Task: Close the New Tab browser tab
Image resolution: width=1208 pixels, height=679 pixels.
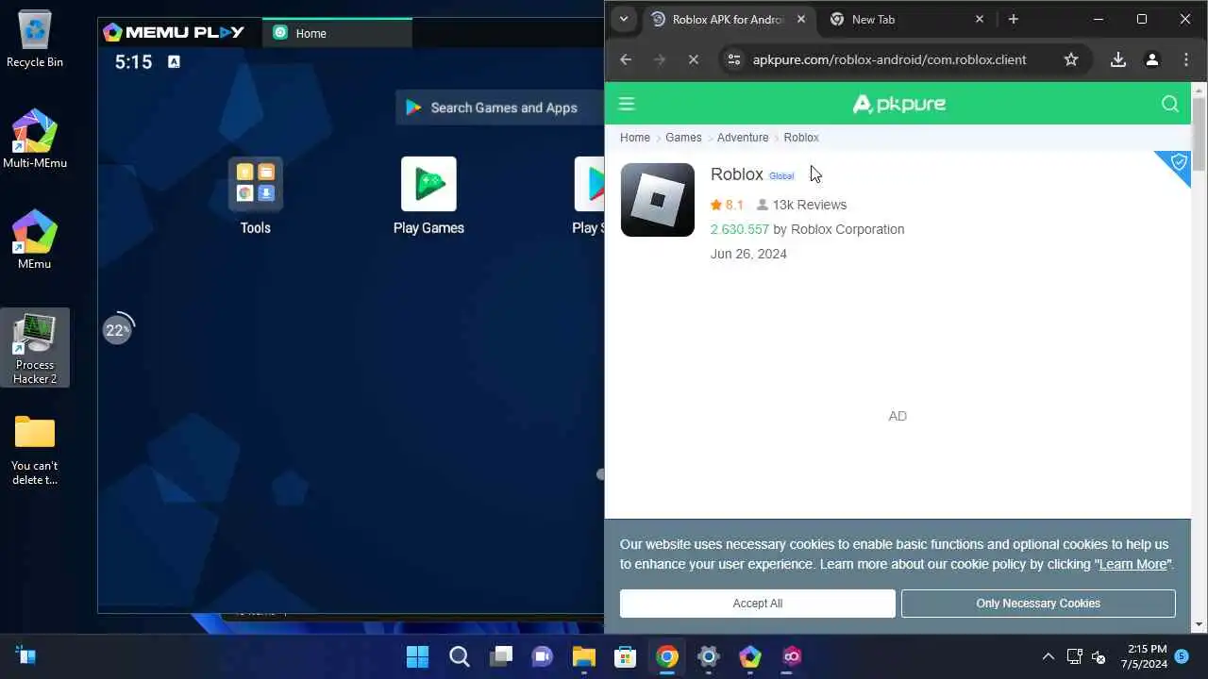Action: point(979,19)
